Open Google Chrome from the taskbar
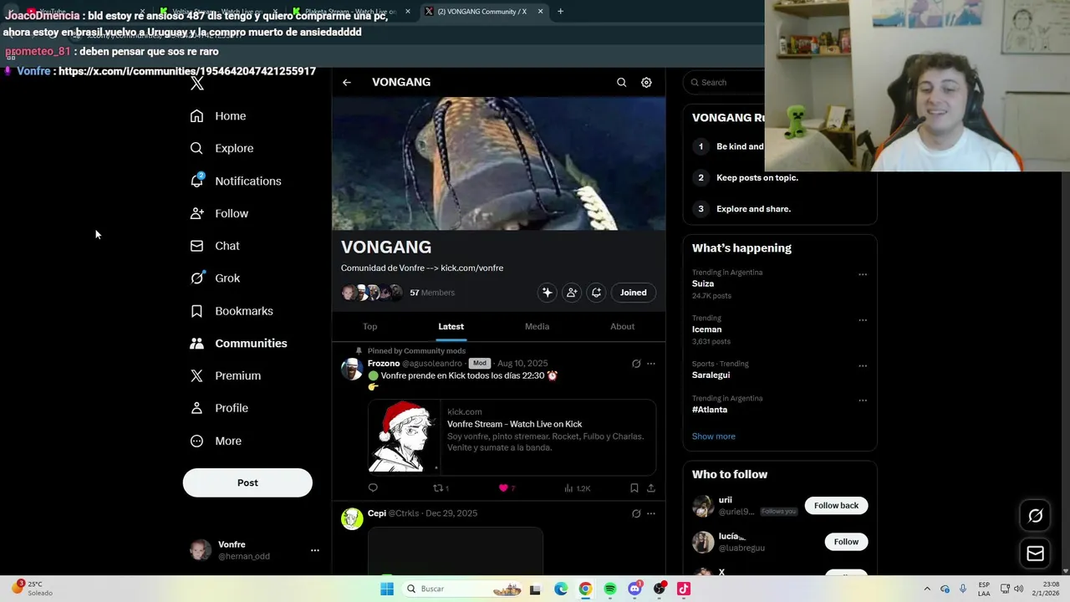The width and height of the screenshot is (1070, 602). pos(585,589)
